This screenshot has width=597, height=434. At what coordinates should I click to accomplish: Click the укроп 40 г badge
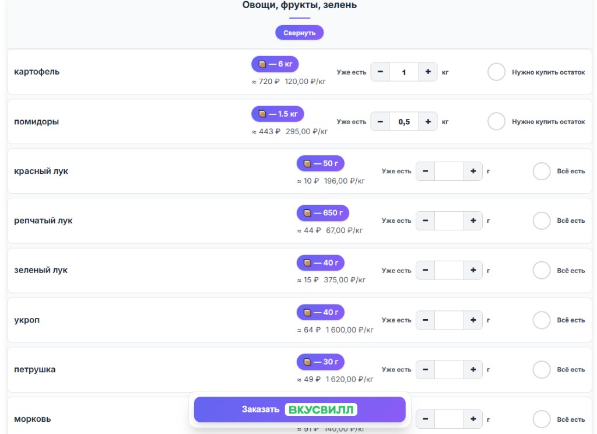click(x=321, y=313)
